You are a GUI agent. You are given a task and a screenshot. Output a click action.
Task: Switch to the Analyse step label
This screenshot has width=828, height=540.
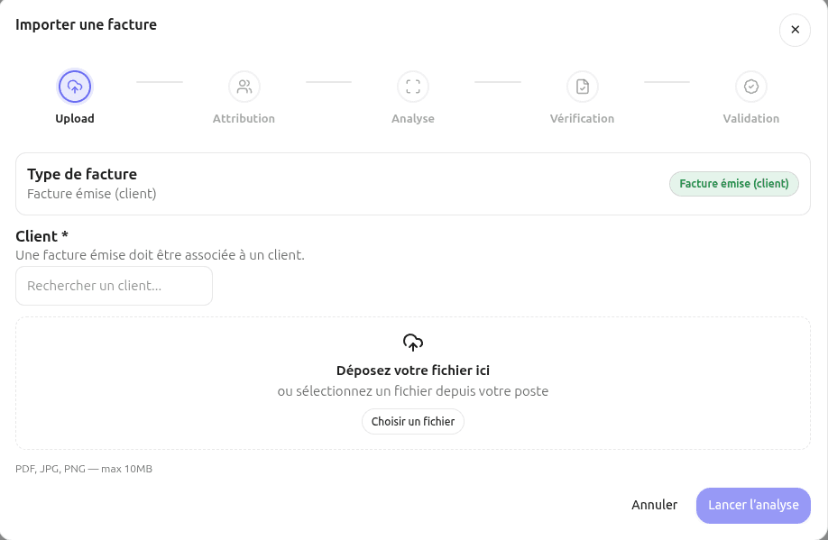[413, 118]
